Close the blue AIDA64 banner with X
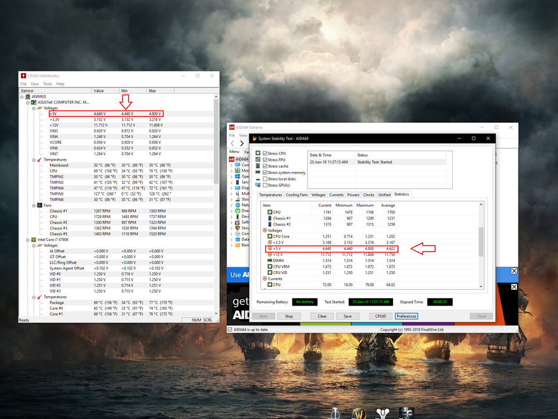 pos(514,271)
